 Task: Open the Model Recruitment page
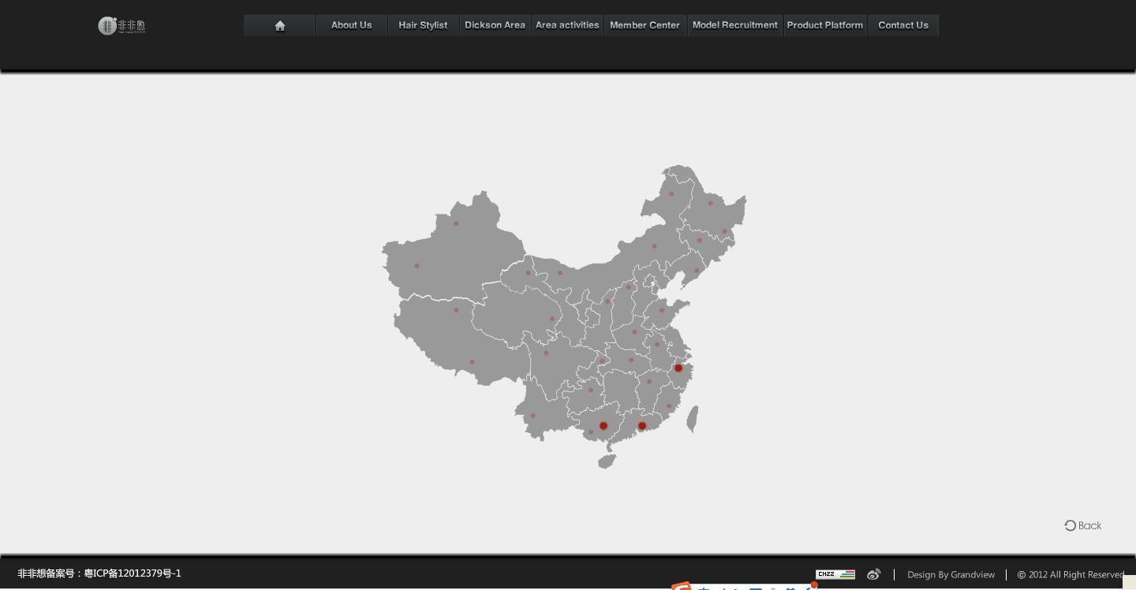734,25
